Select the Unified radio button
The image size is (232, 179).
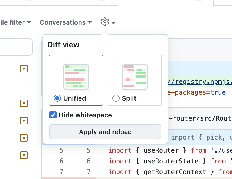click(x=57, y=98)
